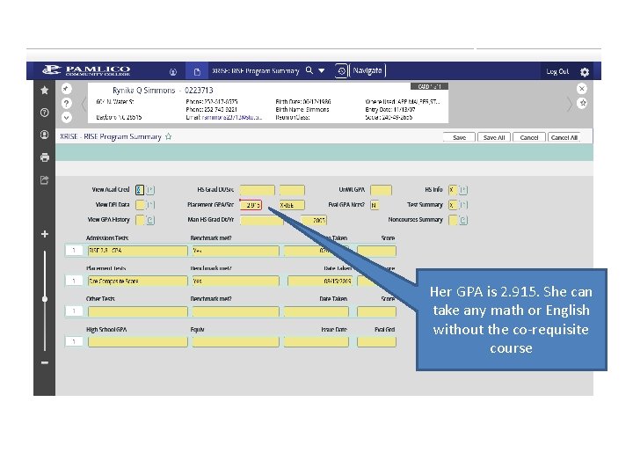
Task: Click the Save All button
Action: point(494,137)
